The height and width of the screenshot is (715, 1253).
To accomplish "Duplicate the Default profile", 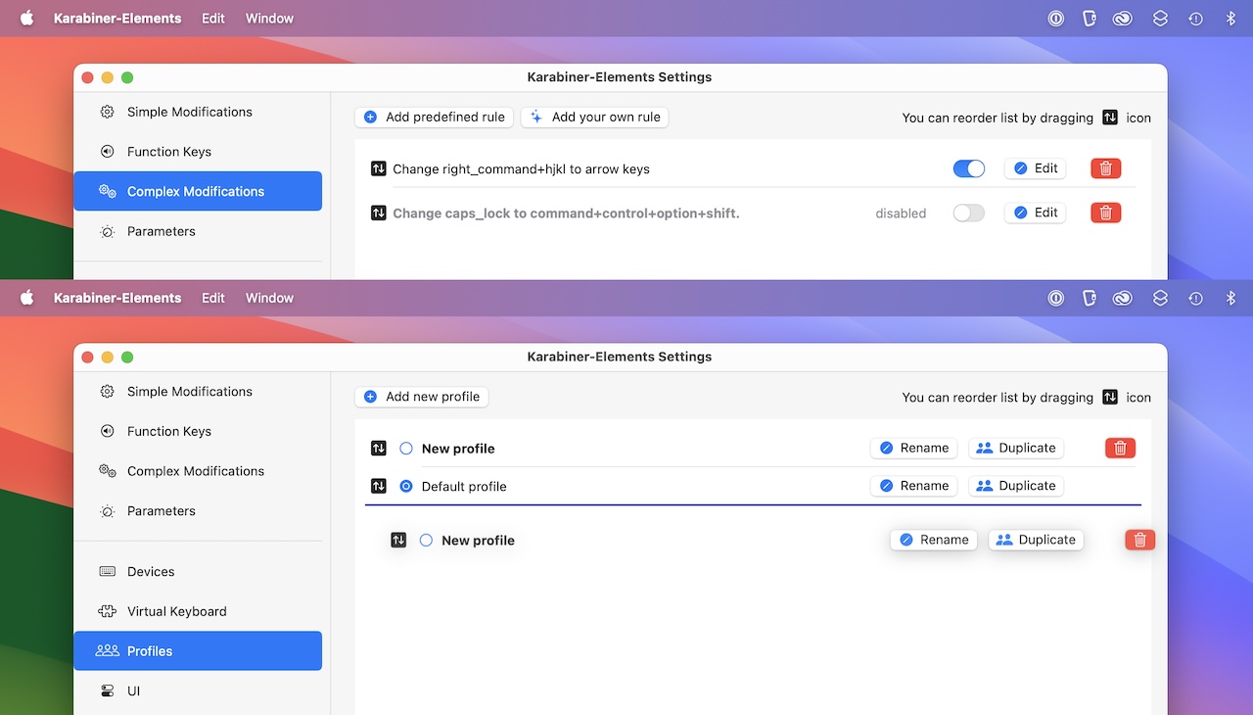I will pyautogui.click(x=1016, y=486).
